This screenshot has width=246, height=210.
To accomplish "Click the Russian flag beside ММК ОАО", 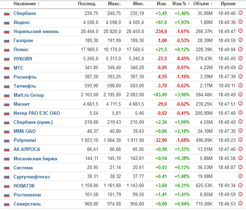I will tap(7, 132).
